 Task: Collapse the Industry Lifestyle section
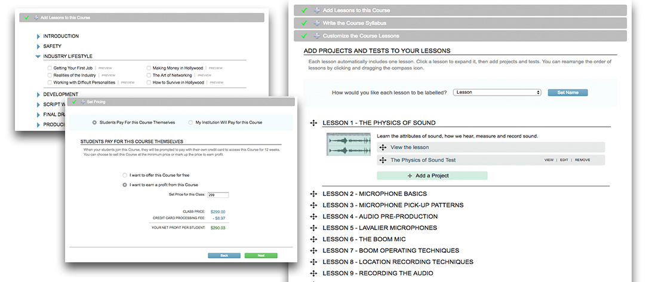tap(38, 57)
